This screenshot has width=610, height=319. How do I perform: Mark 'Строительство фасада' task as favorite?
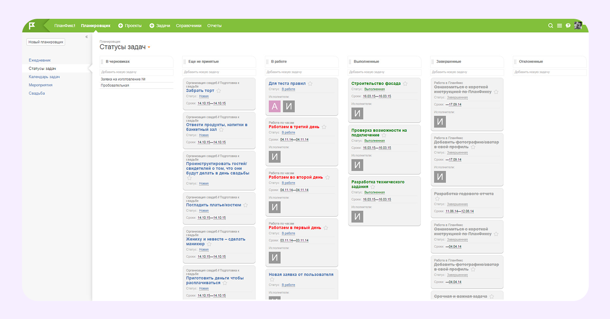pyautogui.click(x=405, y=83)
